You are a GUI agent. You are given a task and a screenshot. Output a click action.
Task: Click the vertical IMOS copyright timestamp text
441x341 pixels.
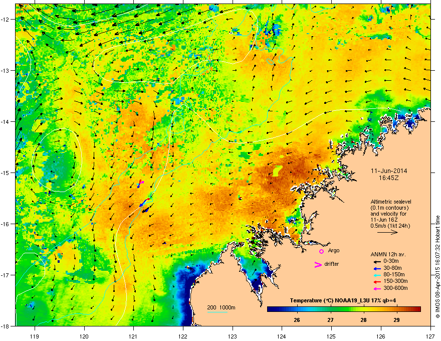(437, 267)
